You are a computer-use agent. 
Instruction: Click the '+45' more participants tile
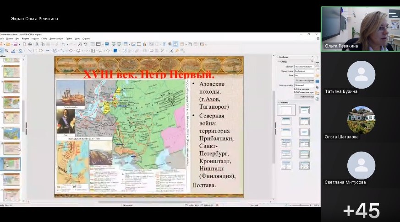pyautogui.click(x=361, y=211)
